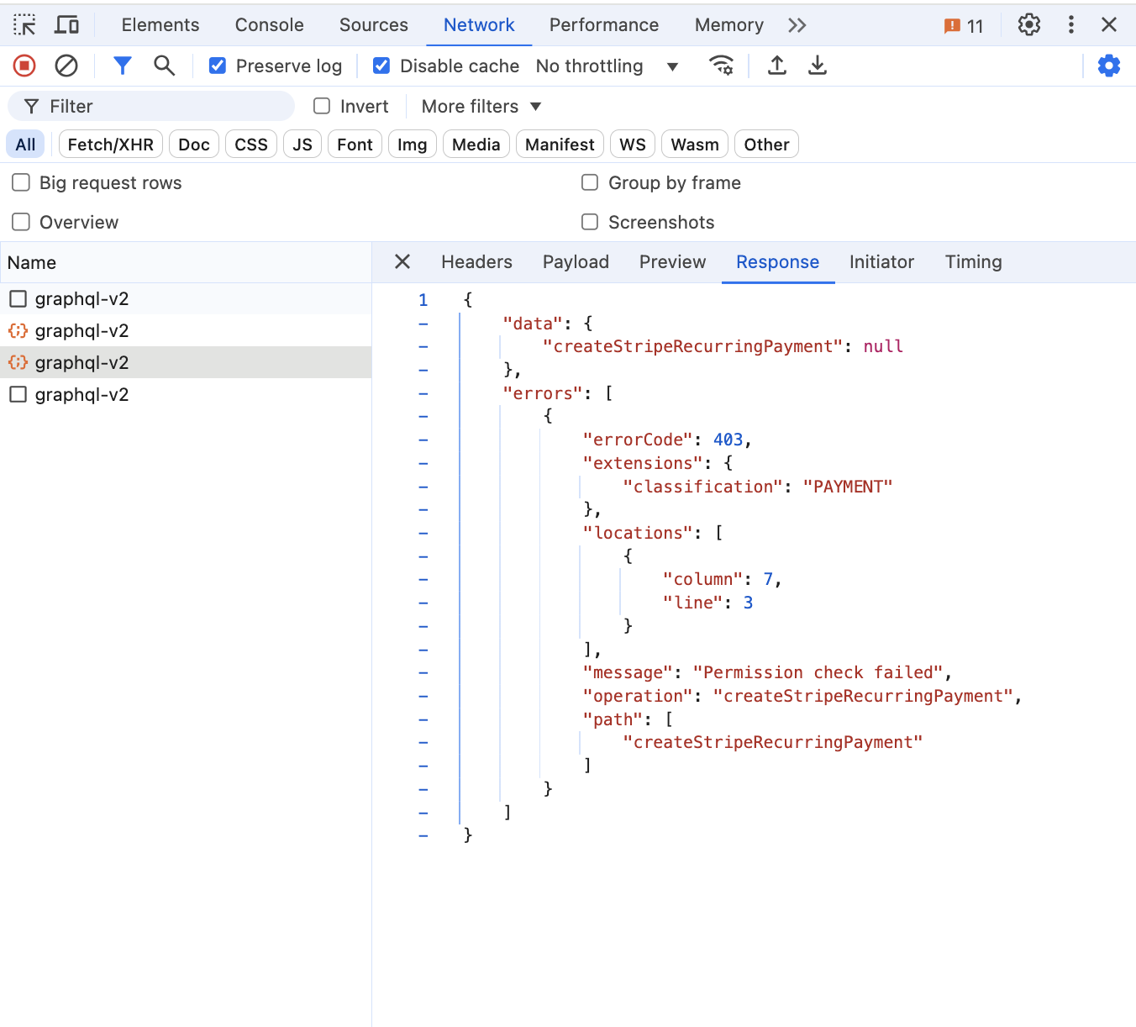Screen dimensions: 1136x1027
Task: Open Headers tab of request
Action: click(x=476, y=262)
